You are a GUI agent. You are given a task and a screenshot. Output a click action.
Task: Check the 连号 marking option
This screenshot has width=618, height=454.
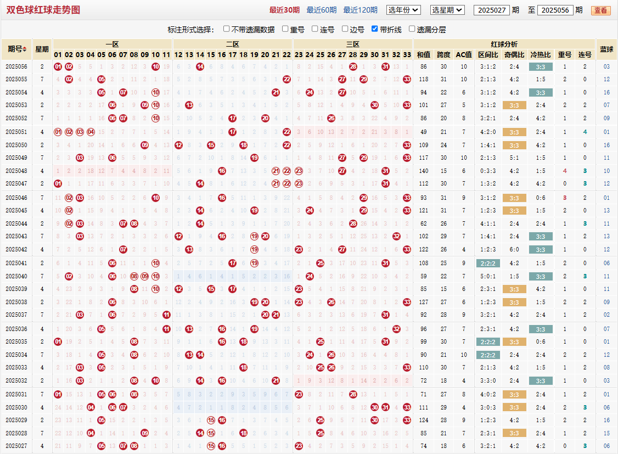pos(314,29)
